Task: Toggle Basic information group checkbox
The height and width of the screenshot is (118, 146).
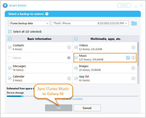Action: coord(10,39)
